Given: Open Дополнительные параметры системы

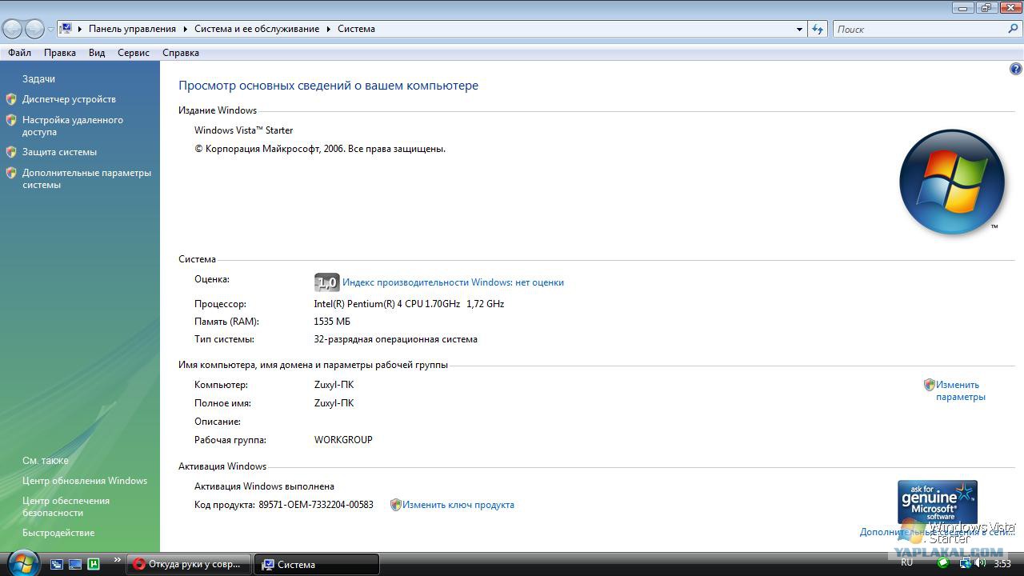Looking at the screenshot, I should [86, 178].
